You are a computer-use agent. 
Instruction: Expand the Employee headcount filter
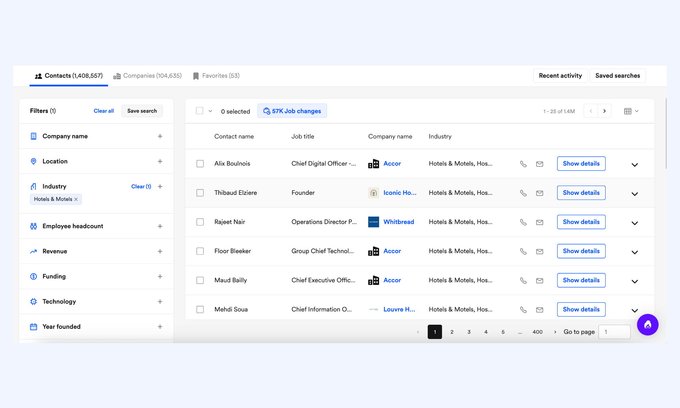click(160, 226)
